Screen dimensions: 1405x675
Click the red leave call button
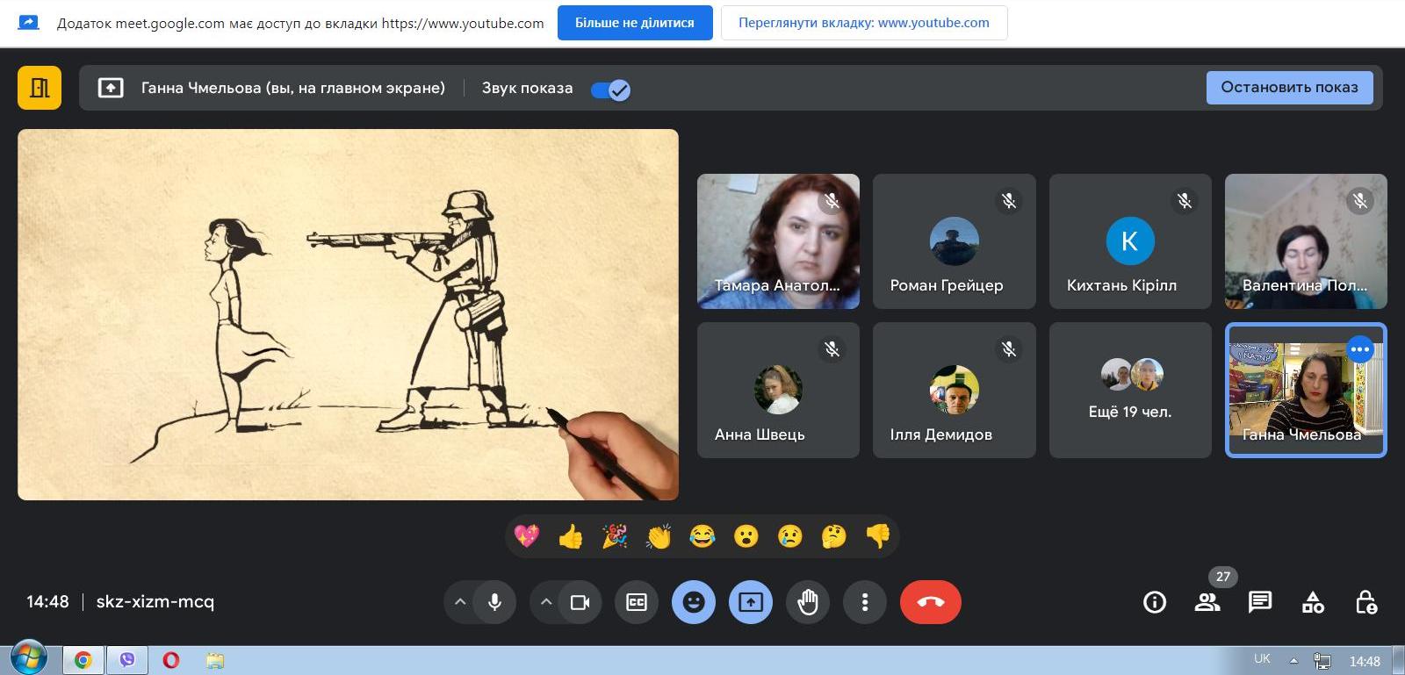930,602
